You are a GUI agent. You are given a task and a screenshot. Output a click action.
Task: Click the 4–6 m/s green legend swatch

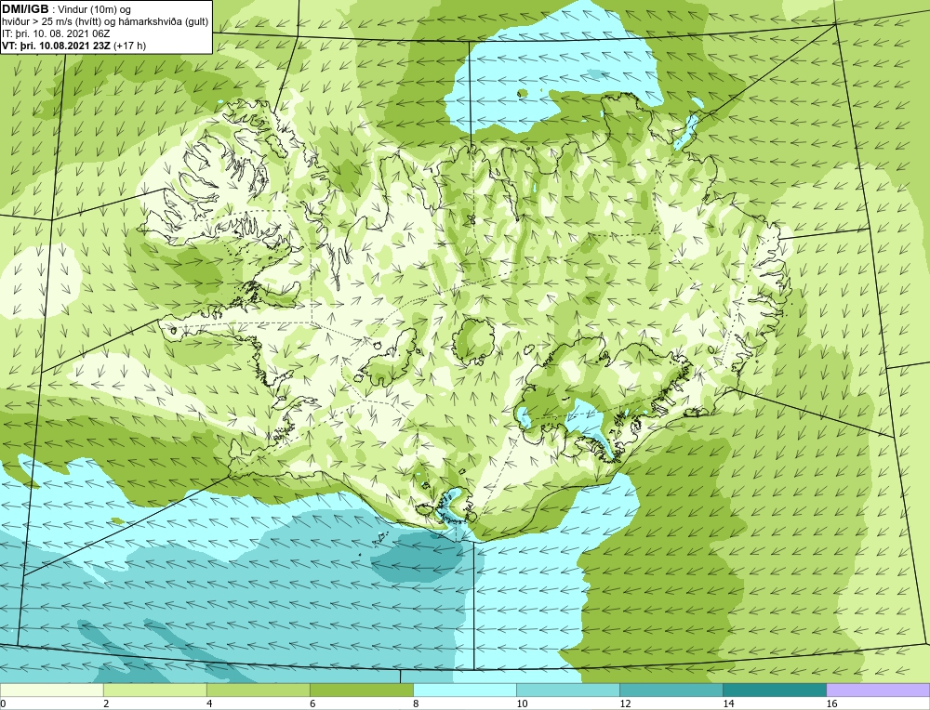tap(258, 690)
